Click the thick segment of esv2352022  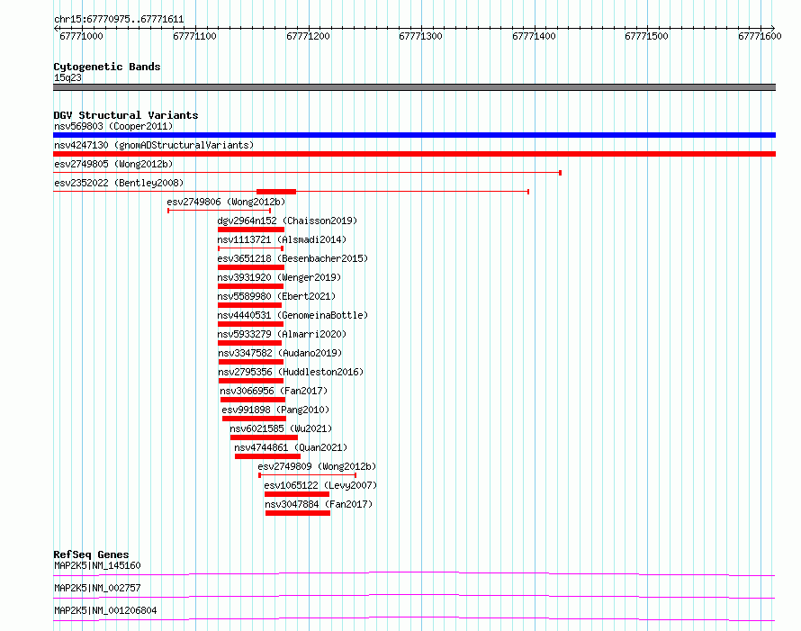(x=276, y=192)
